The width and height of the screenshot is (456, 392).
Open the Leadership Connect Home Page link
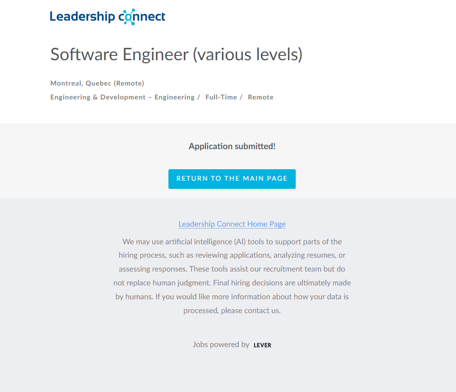pos(232,224)
